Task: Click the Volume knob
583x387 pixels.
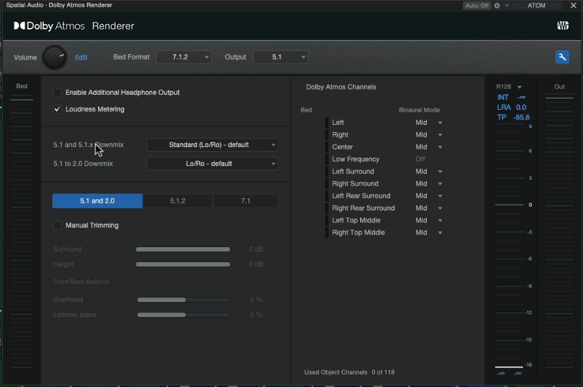Action: pos(54,58)
